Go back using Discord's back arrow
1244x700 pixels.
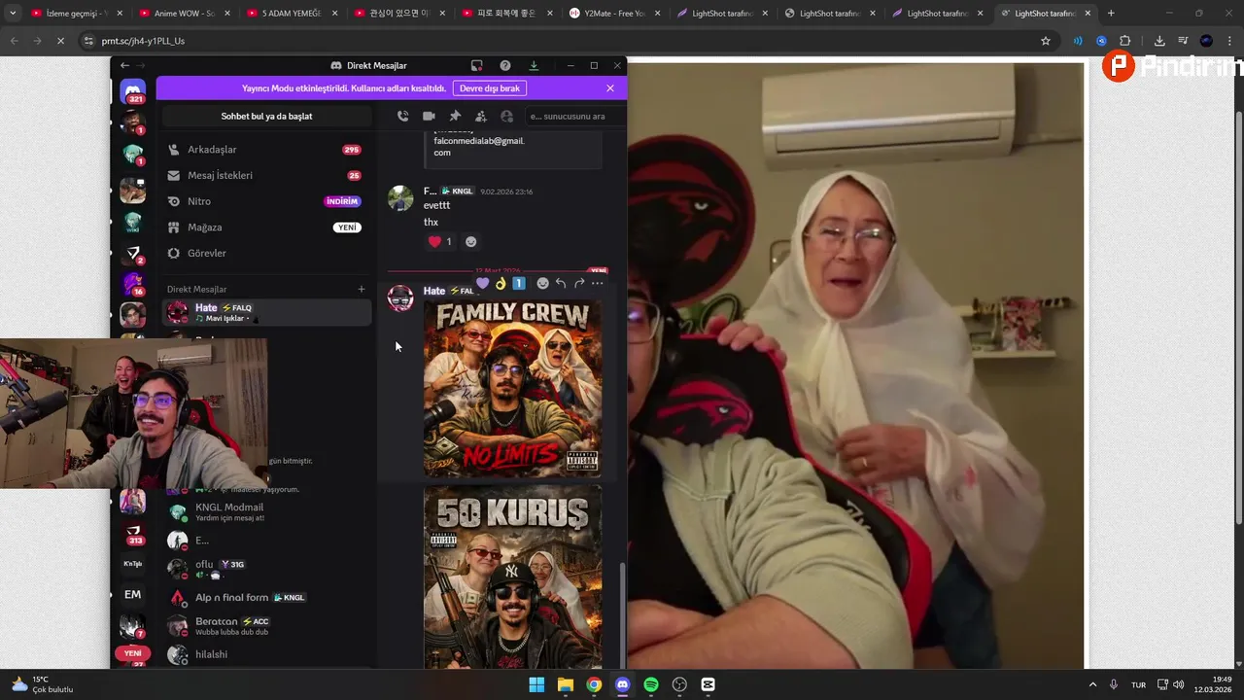coord(124,65)
